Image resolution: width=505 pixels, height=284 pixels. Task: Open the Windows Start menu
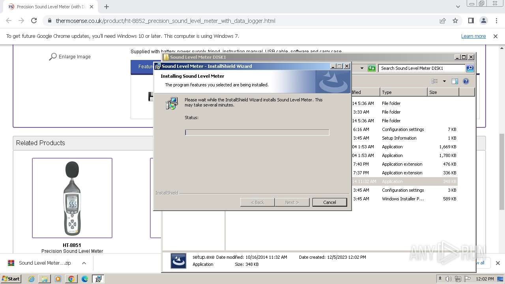coord(11,278)
